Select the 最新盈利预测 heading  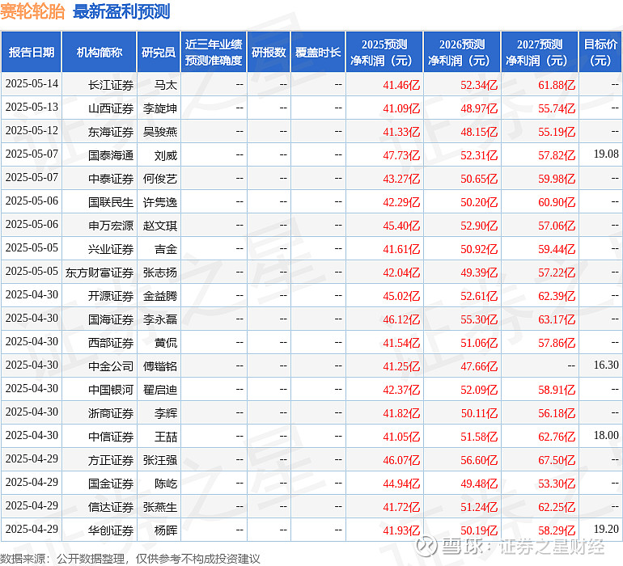(121, 11)
